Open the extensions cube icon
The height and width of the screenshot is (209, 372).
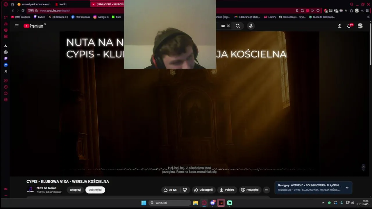pyautogui.click(x=351, y=11)
